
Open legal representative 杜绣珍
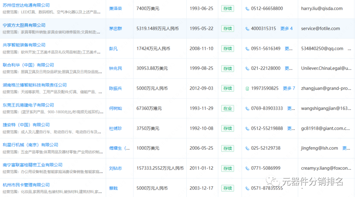pos(115,128)
